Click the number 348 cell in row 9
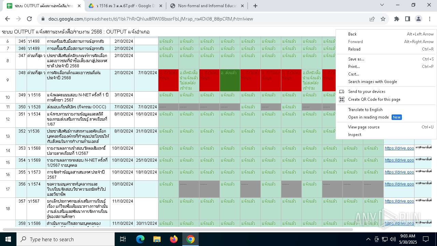The image size is (437, 246). click(x=22, y=80)
